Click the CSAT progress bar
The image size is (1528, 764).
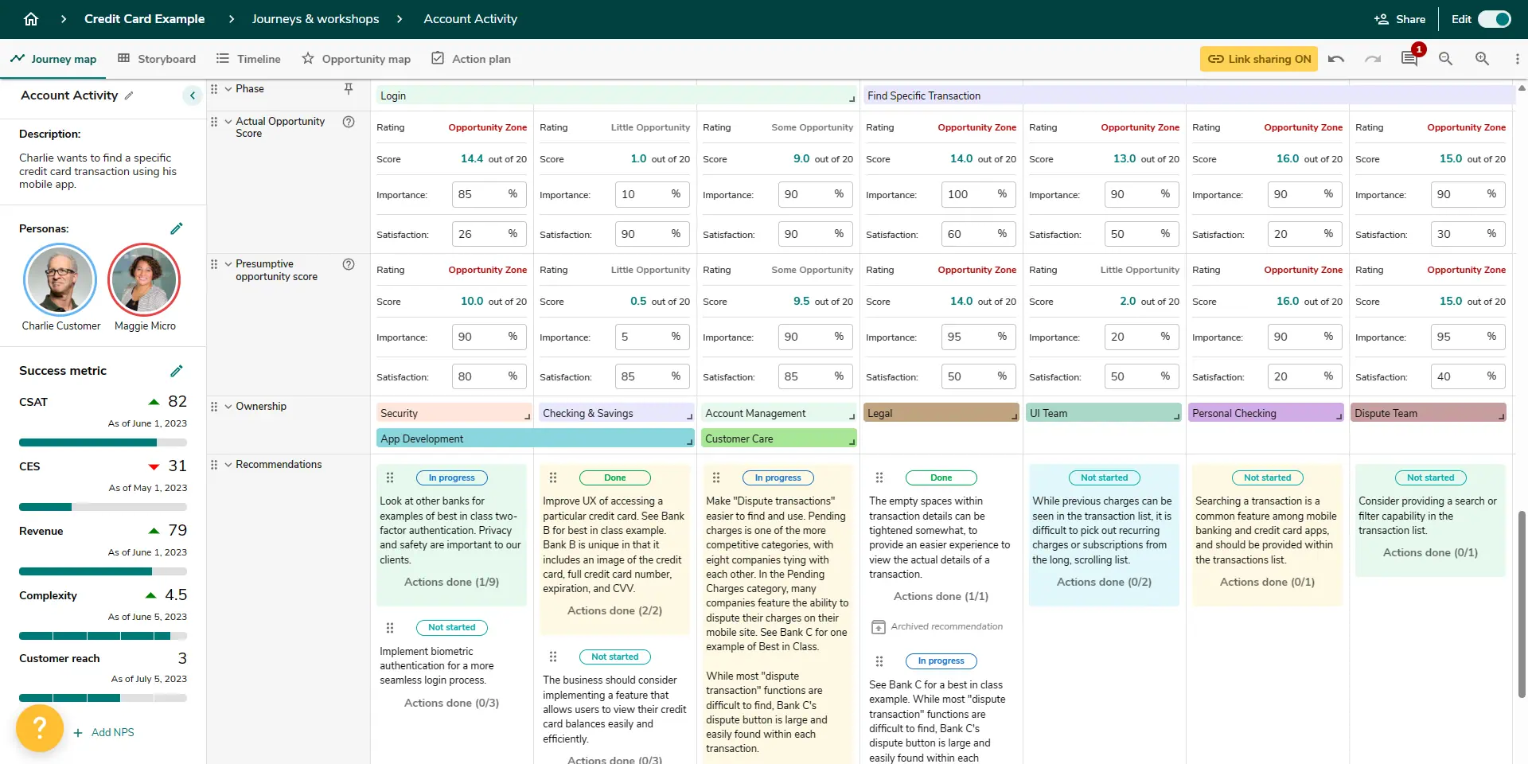click(103, 442)
